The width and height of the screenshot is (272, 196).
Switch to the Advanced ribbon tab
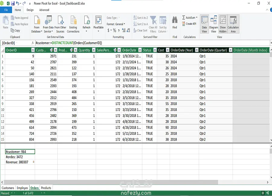(x=44, y=10)
